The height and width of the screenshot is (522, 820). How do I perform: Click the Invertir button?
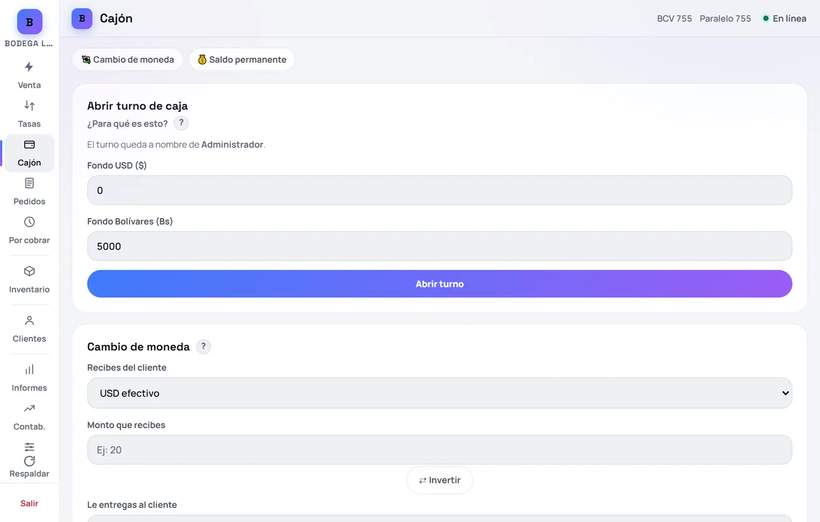tap(439, 480)
